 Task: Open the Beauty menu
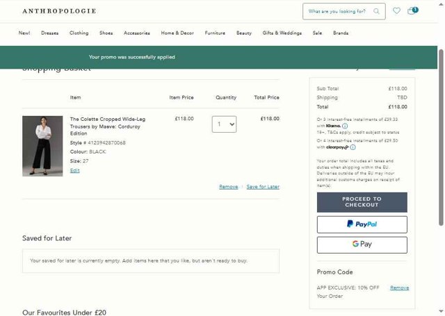(x=244, y=33)
